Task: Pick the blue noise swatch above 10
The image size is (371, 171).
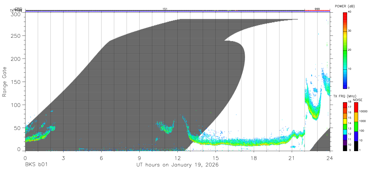Action: click(356, 136)
